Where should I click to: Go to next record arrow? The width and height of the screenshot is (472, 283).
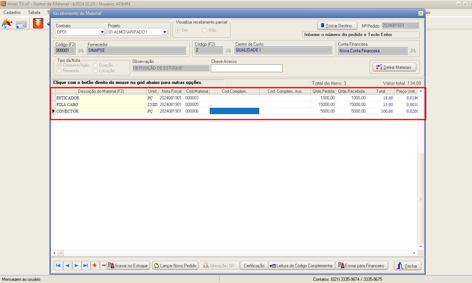point(76,265)
